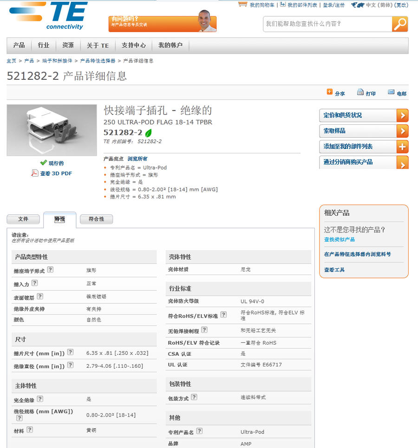The height and width of the screenshot is (448, 418).
Task: Click help icon next to 包装方式
Action: 194,397
